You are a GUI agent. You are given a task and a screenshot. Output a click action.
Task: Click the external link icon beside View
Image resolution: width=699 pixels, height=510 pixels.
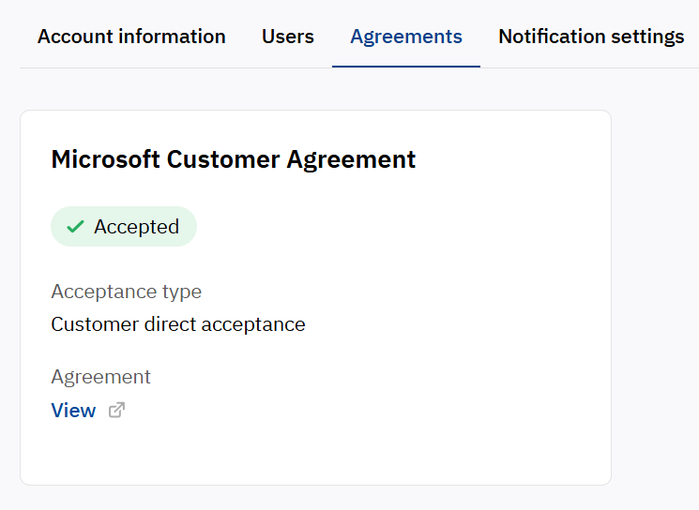coord(116,411)
